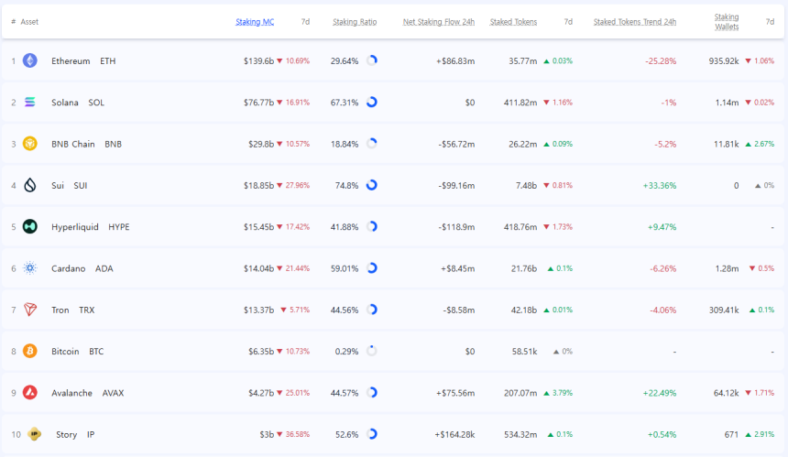Sort by Staked Tokens Trend 24h

coord(635,21)
